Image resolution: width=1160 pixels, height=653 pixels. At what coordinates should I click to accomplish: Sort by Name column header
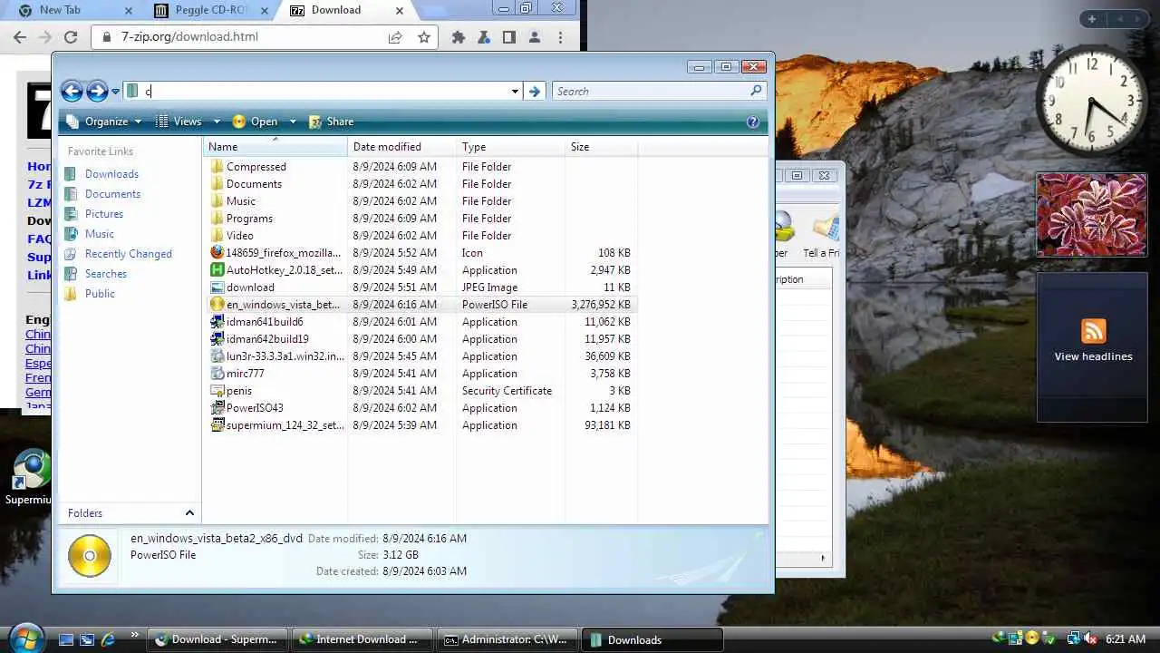point(275,147)
